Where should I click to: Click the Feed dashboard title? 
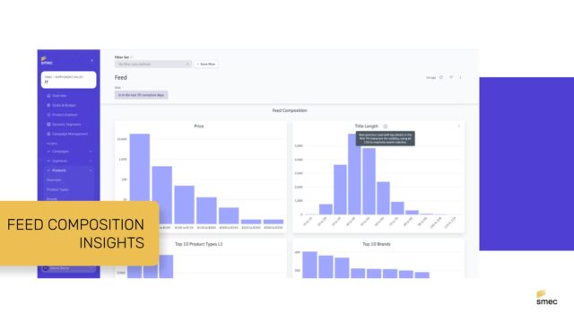121,78
